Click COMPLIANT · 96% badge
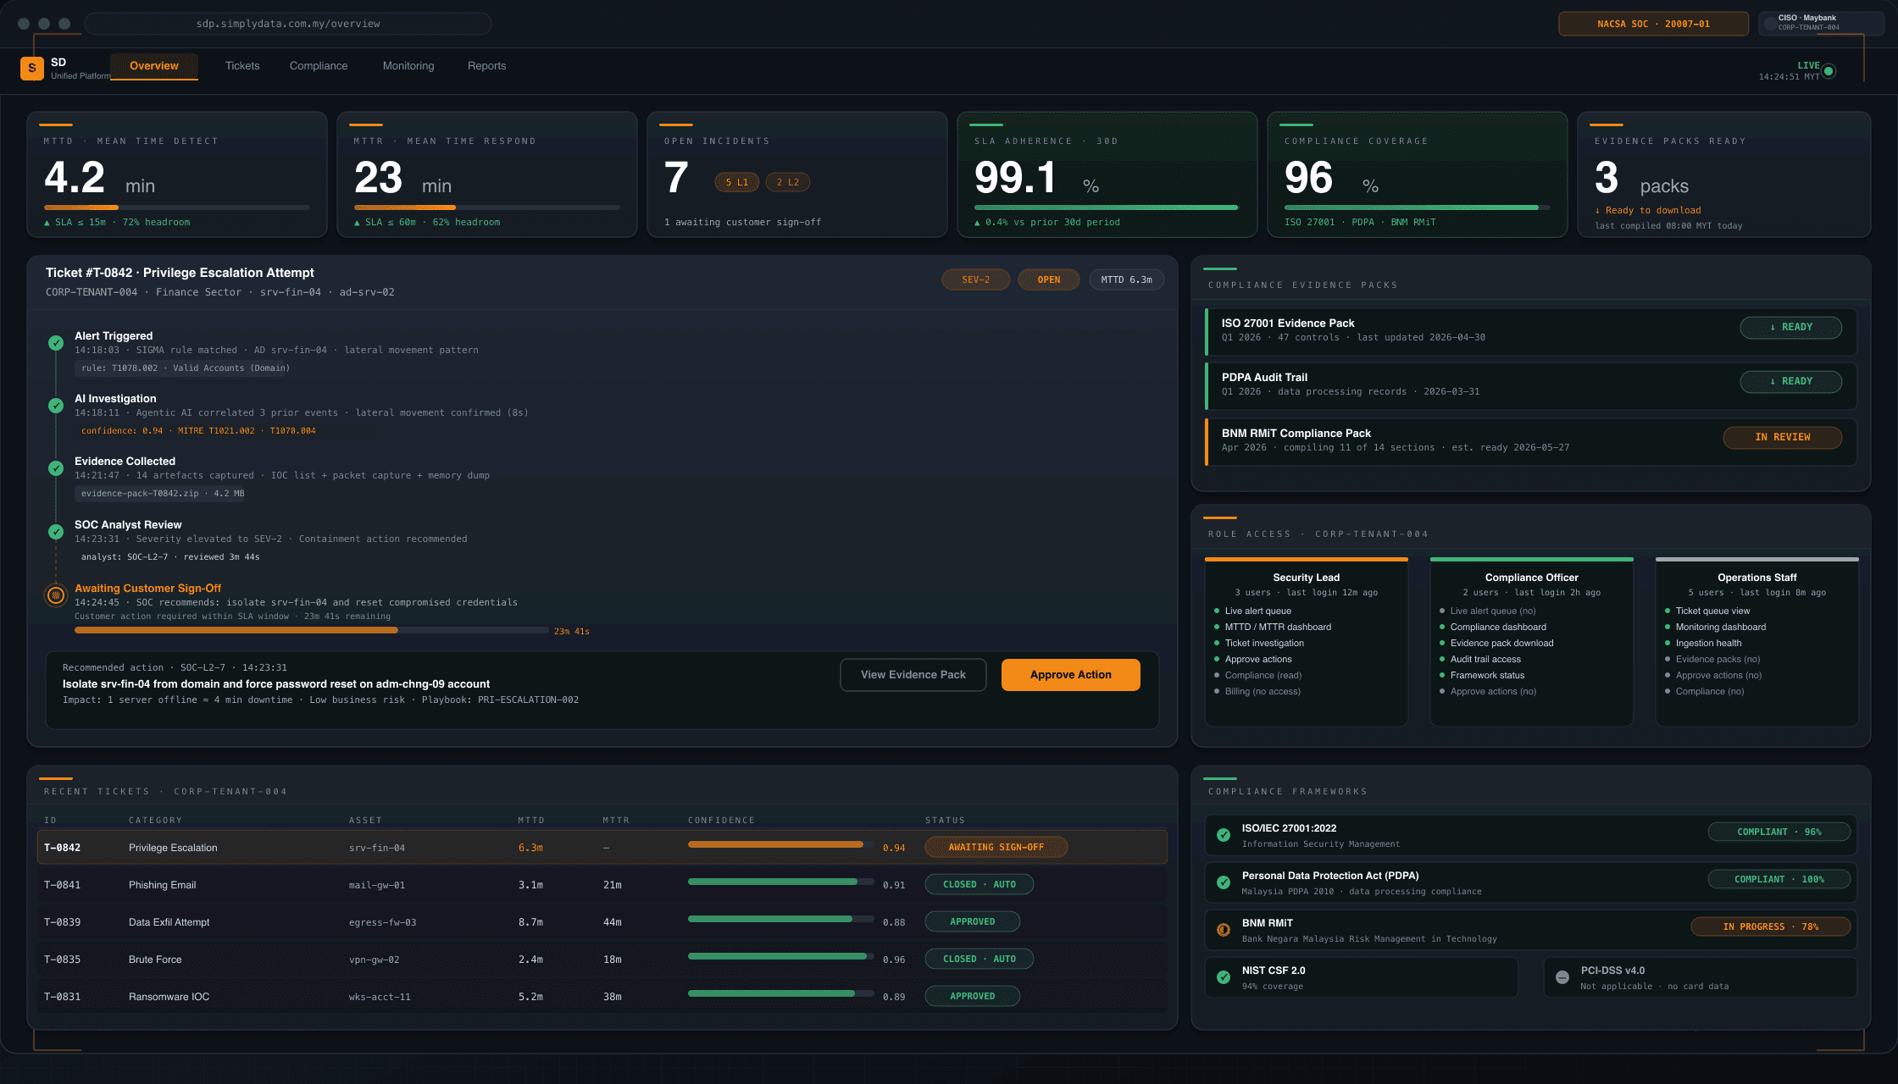 tap(1779, 832)
